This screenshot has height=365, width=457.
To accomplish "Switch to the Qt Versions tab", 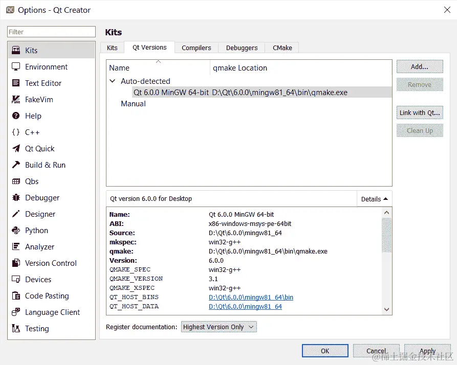I will coord(149,48).
